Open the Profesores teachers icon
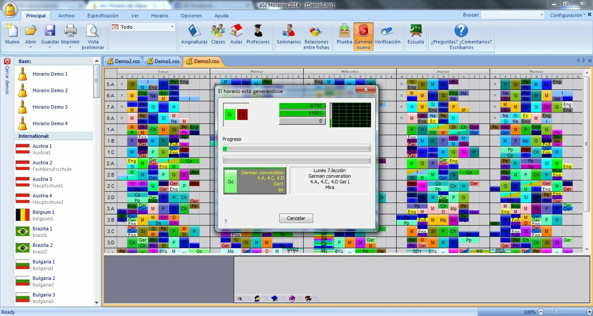This screenshot has width=593, height=316. [258, 31]
